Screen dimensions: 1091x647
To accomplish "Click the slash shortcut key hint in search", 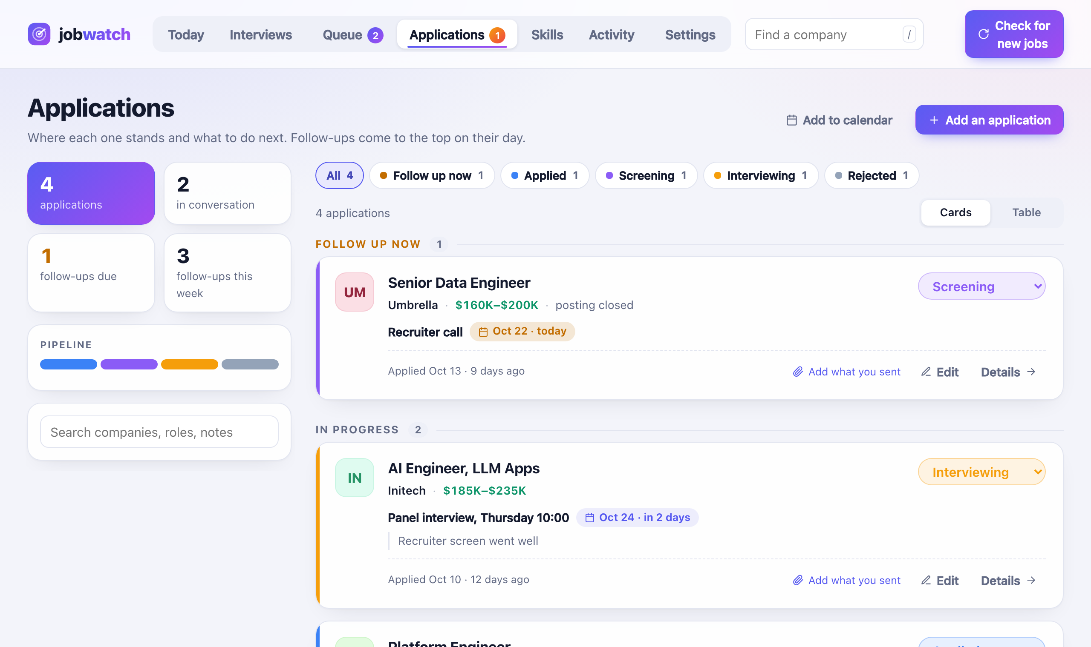I will tap(909, 34).
